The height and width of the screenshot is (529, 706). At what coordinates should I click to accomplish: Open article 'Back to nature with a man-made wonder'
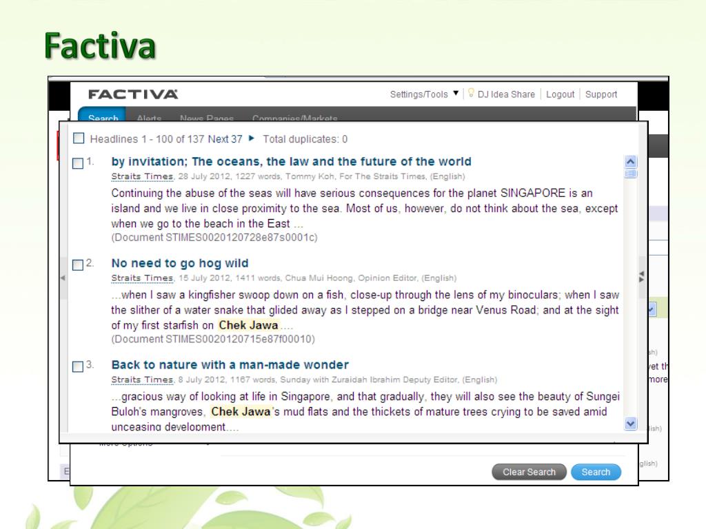[x=230, y=365]
